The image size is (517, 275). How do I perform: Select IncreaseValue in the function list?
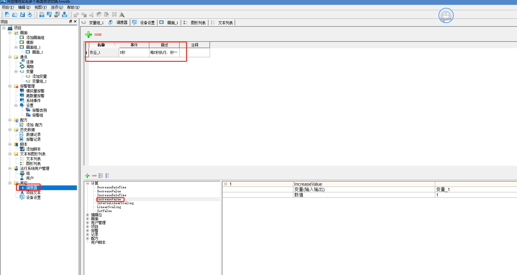(109, 199)
